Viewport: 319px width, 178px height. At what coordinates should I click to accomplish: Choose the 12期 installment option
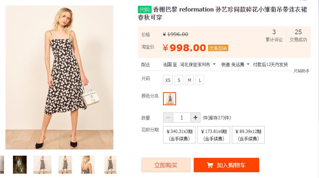coord(248,135)
